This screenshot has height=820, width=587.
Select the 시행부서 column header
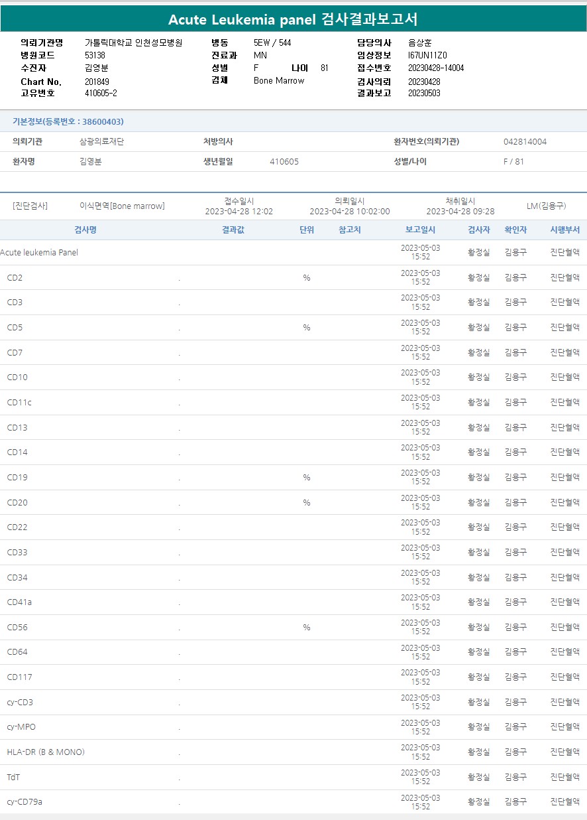click(x=564, y=230)
